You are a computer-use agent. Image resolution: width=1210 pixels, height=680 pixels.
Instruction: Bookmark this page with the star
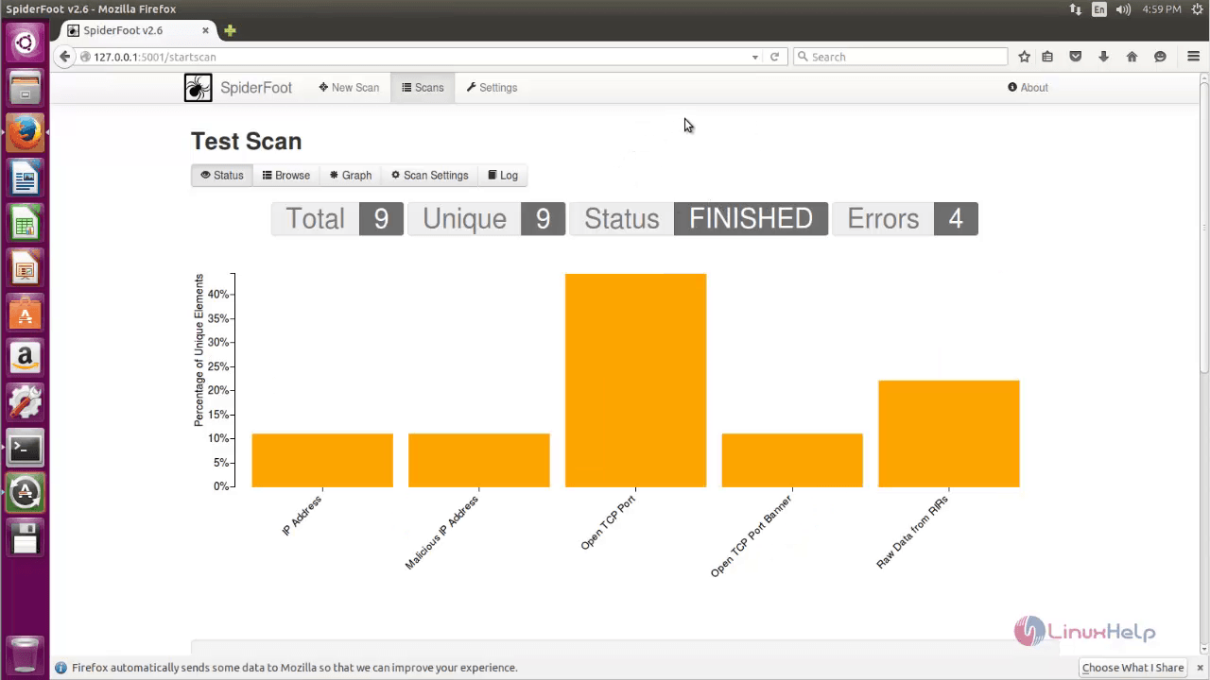pos(1024,57)
